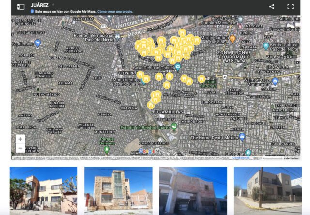Click Martin Cantina Tradicional restaurant pin
This screenshot has height=215, width=310.
tap(233, 38)
